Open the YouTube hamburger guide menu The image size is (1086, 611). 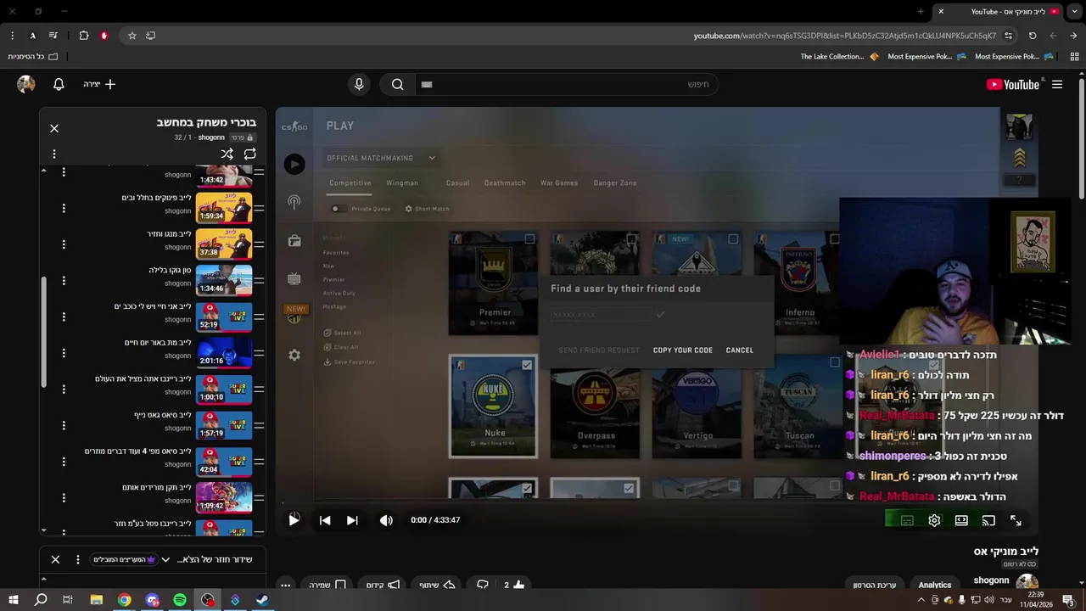coord(1057,84)
